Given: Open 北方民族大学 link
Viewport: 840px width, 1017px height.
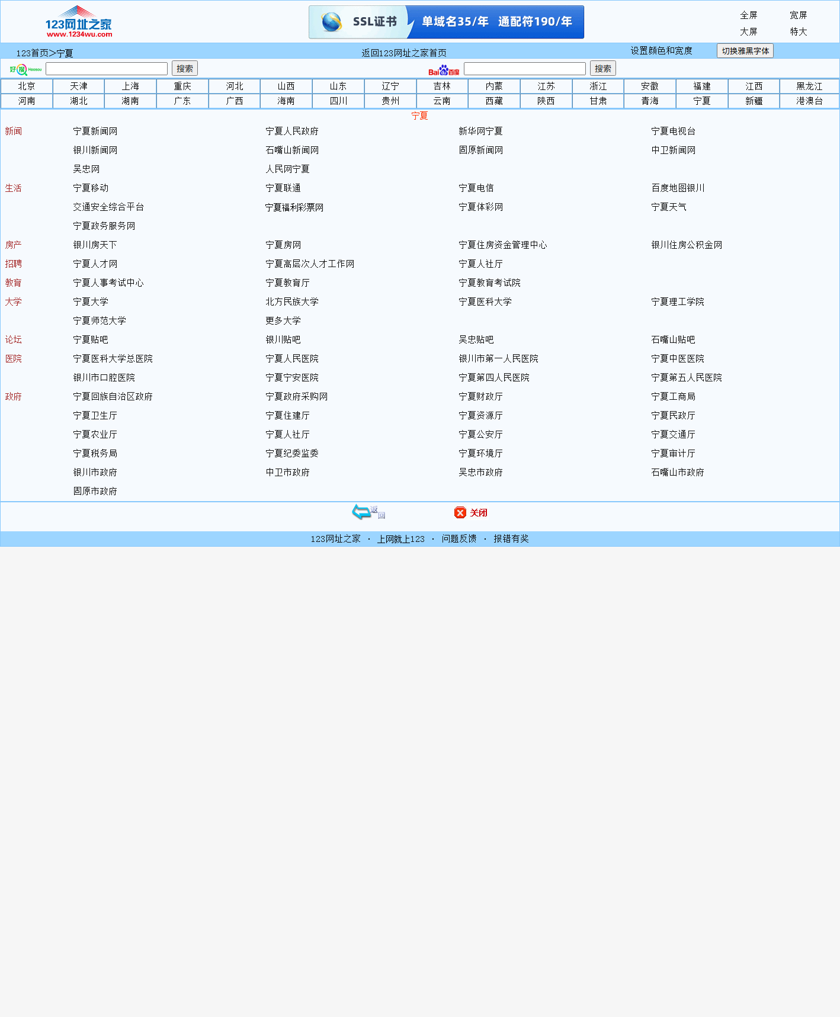Looking at the screenshot, I should coord(292,302).
